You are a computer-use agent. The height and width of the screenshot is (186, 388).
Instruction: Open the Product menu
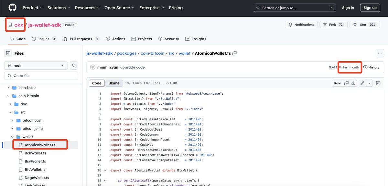coord(33,8)
